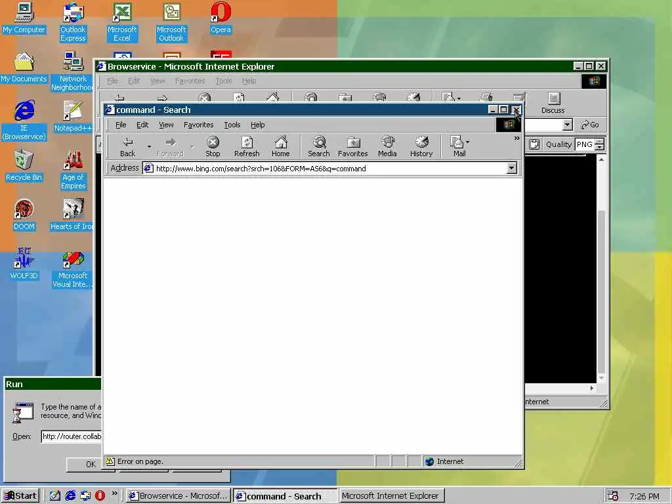Open the Mail button dropdown arrow
Viewport: 672px width, 504px height.
click(467, 142)
